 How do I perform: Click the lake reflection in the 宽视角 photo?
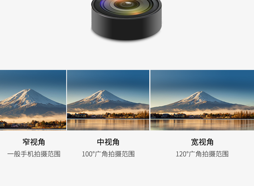pos(202,124)
